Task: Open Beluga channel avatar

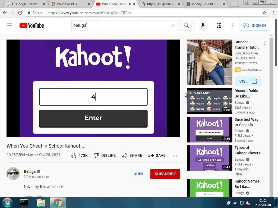Action: coord(13,174)
